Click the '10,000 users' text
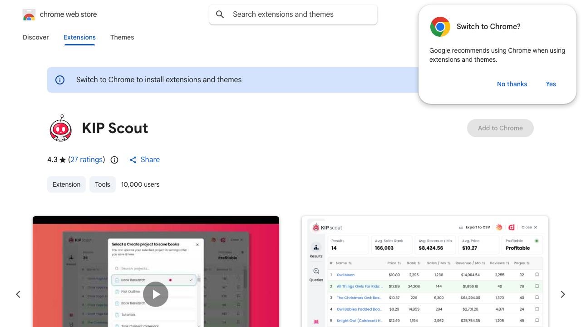581x327 pixels. coord(140,184)
